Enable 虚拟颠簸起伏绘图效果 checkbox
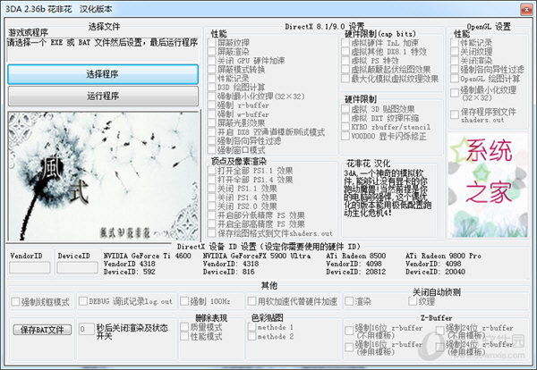The width and height of the screenshot is (537, 370). click(345, 70)
